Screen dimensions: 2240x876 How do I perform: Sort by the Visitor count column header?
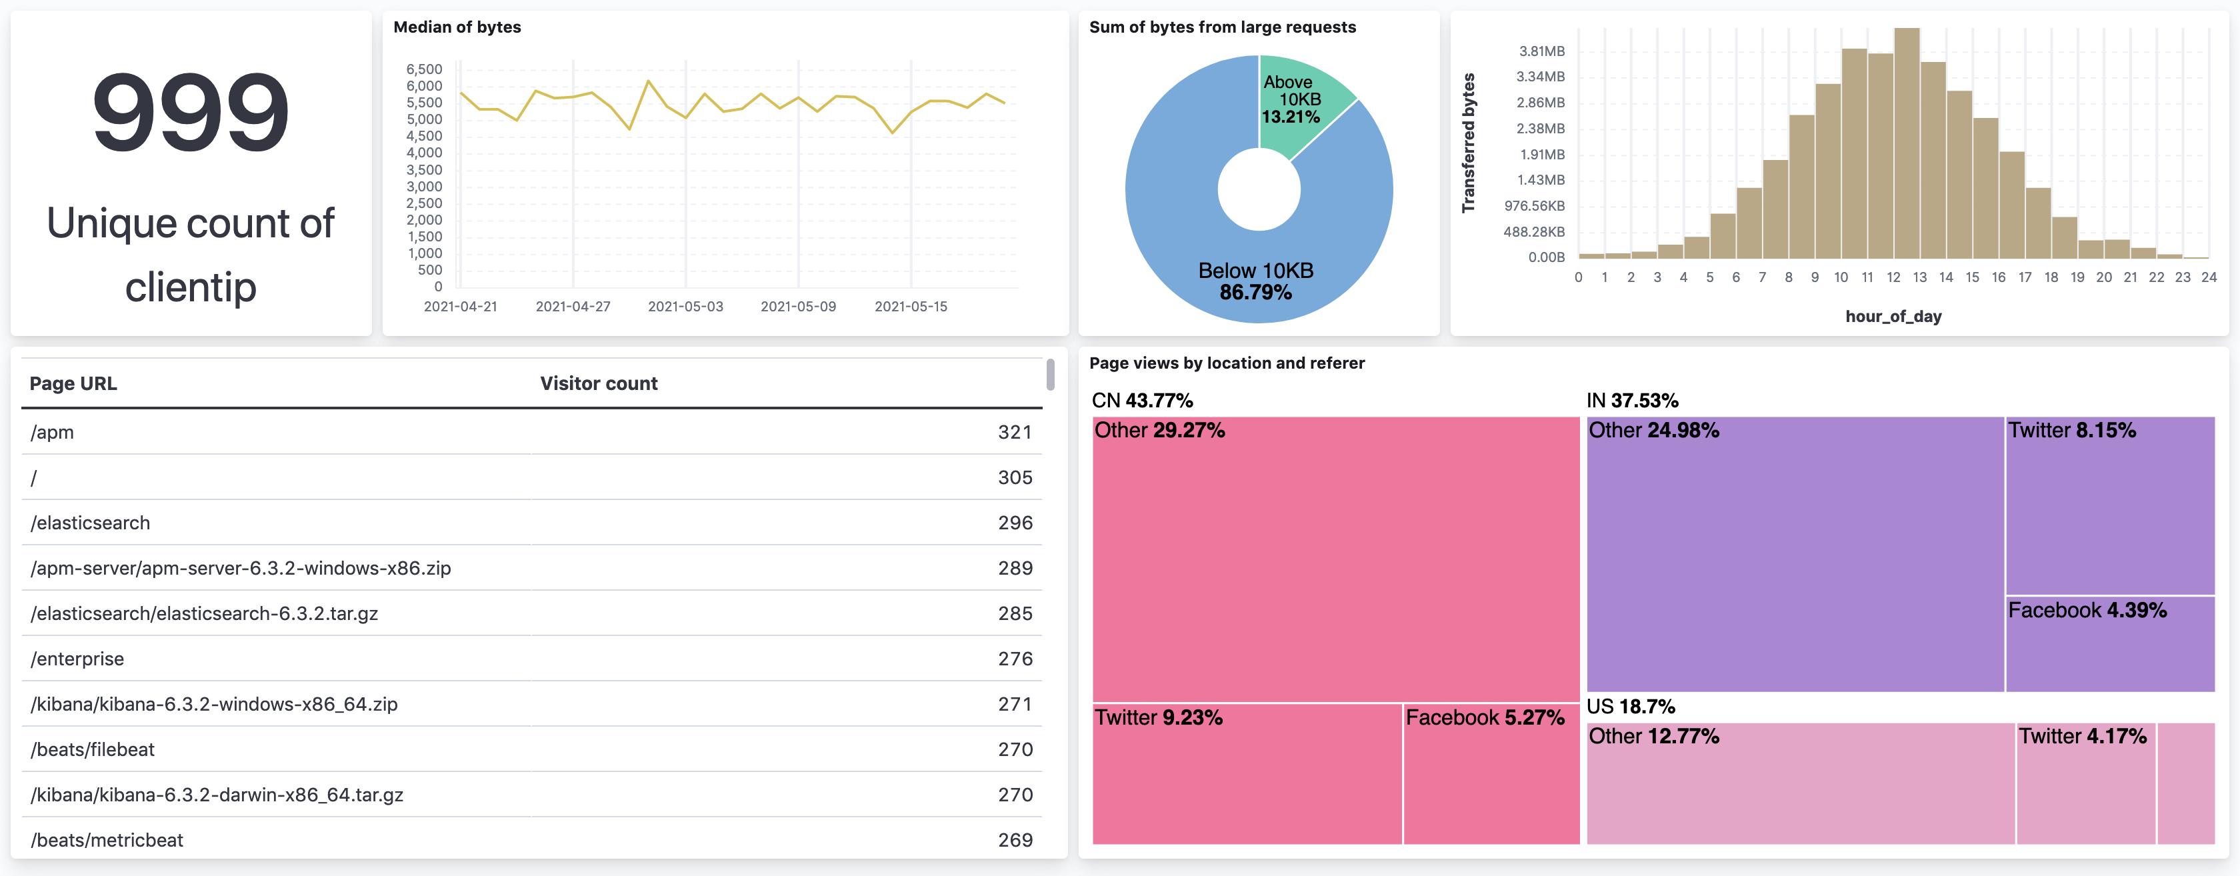coord(598,383)
